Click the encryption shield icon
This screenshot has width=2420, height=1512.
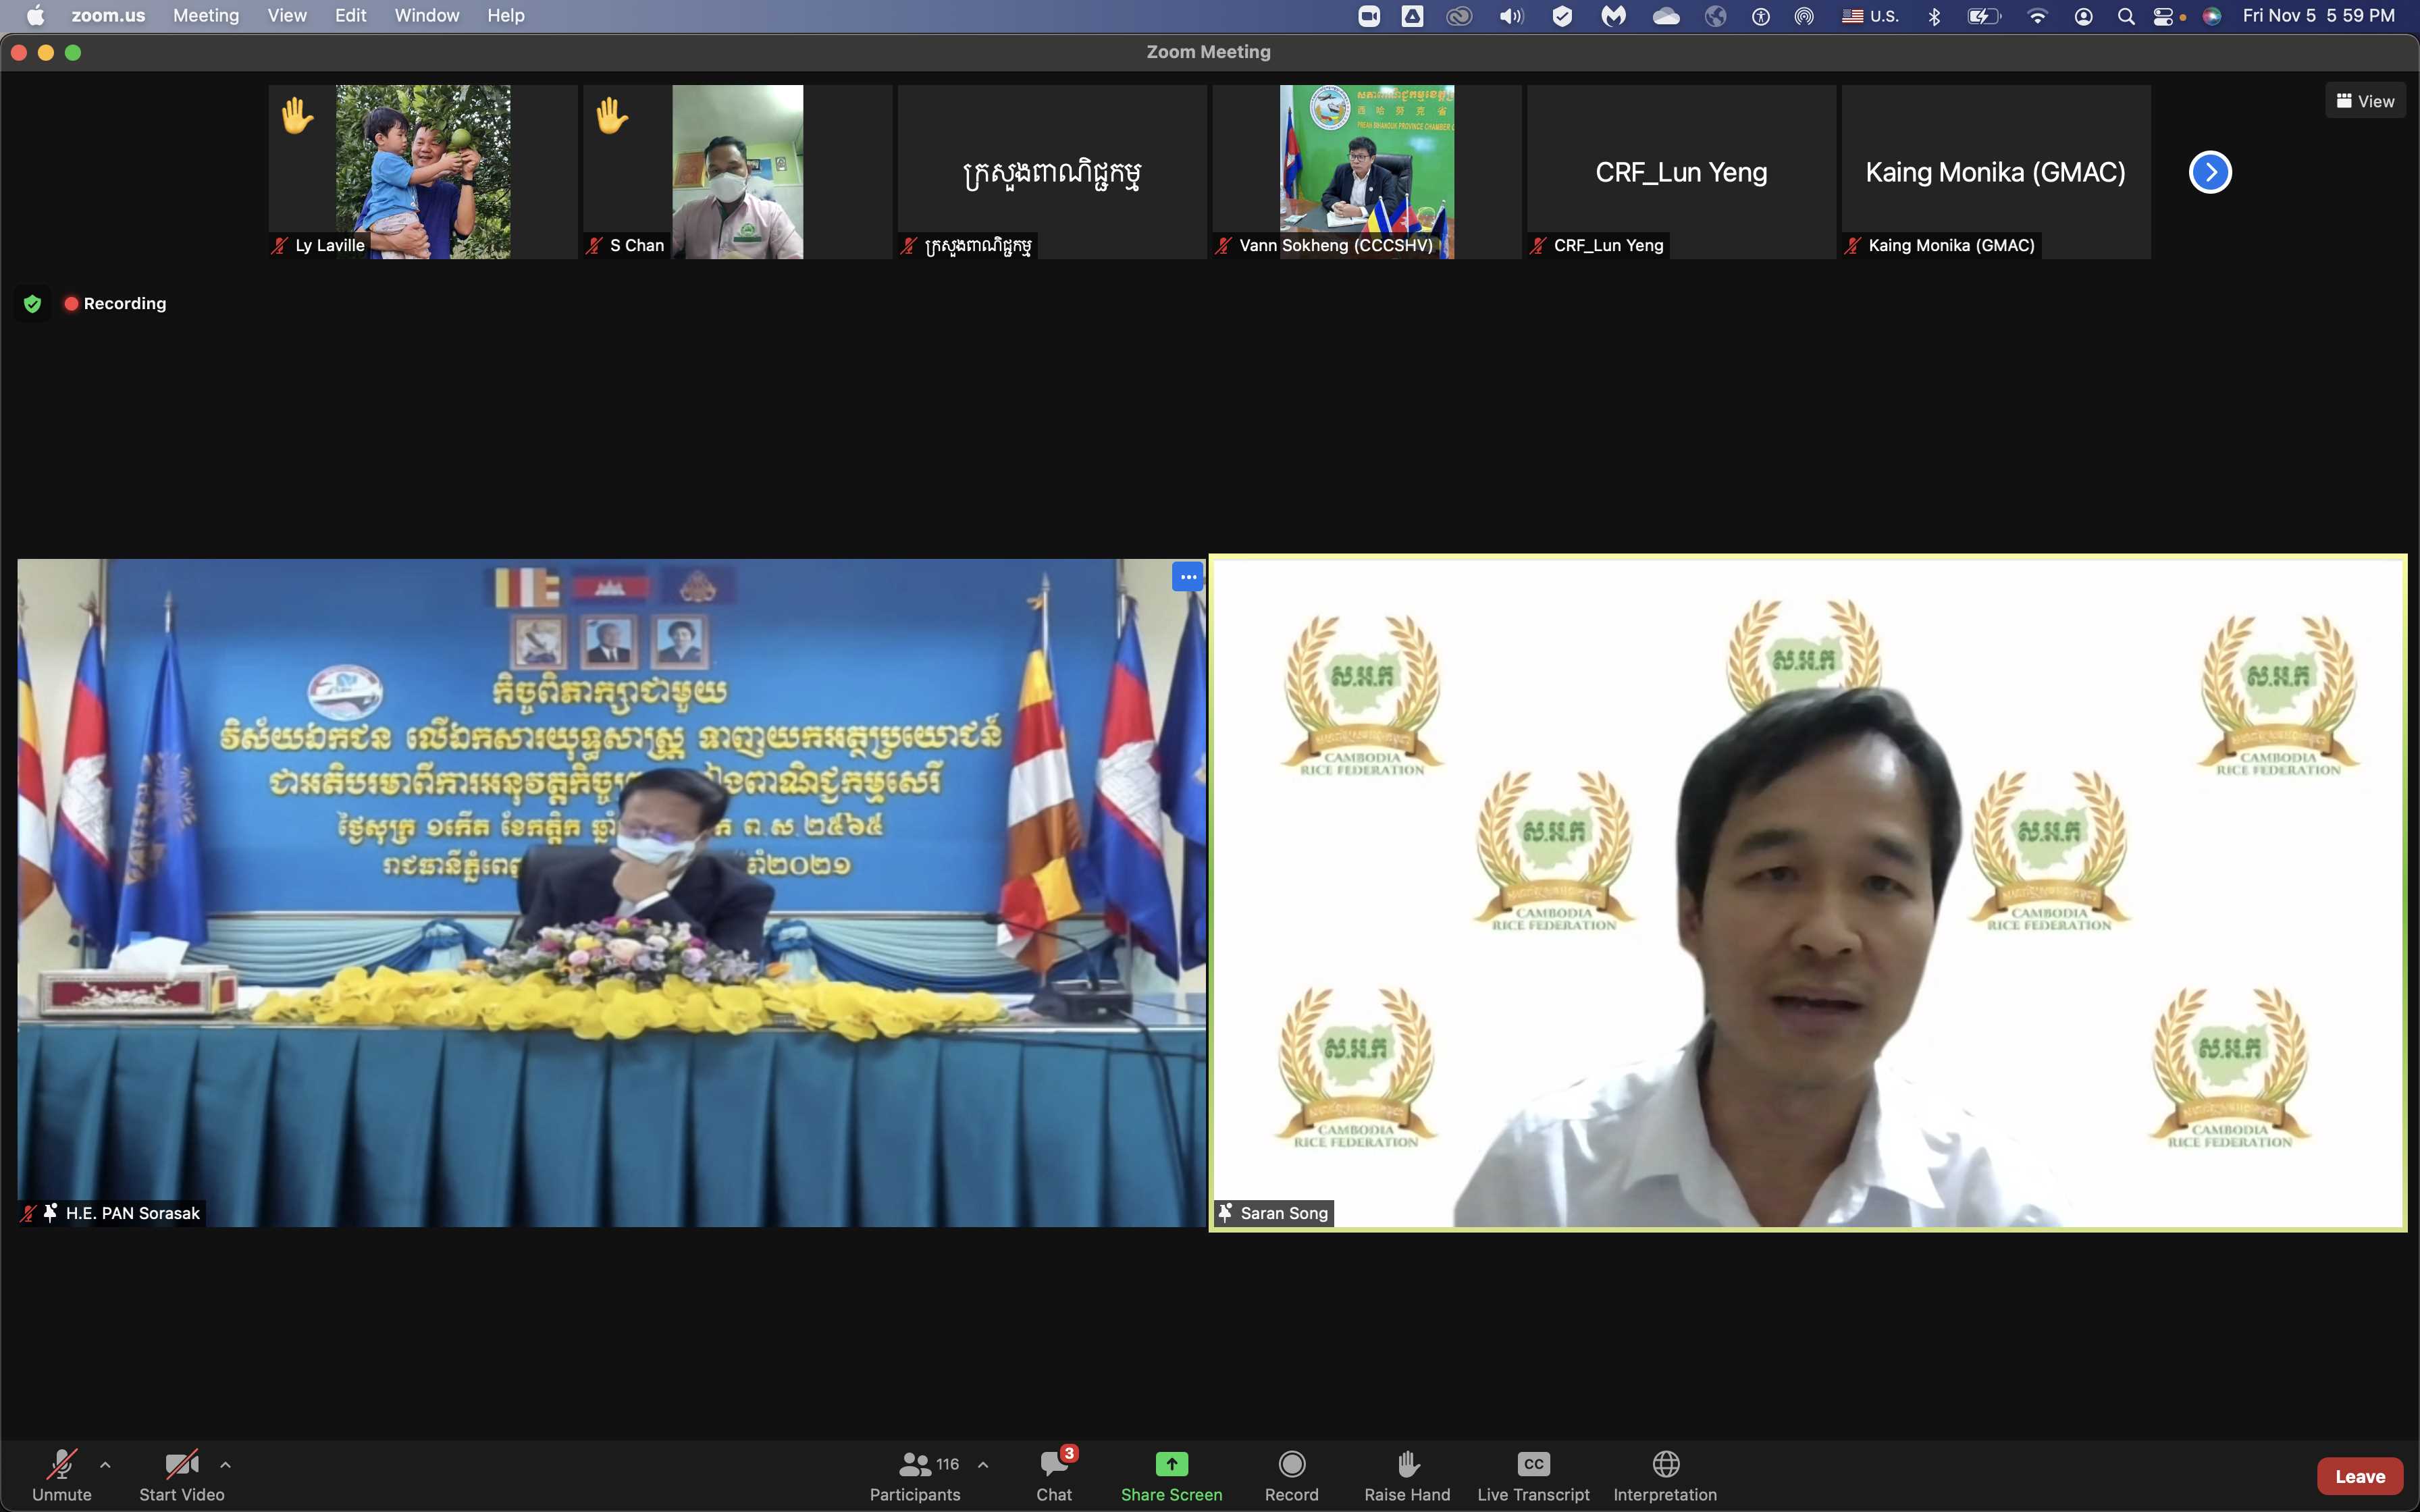[32, 303]
